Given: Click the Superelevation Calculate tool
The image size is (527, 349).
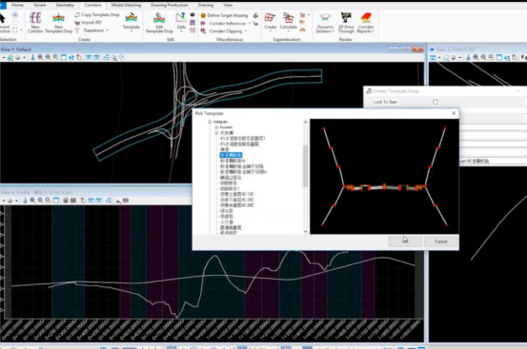Looking at the screenshot, I should point(288,22).
